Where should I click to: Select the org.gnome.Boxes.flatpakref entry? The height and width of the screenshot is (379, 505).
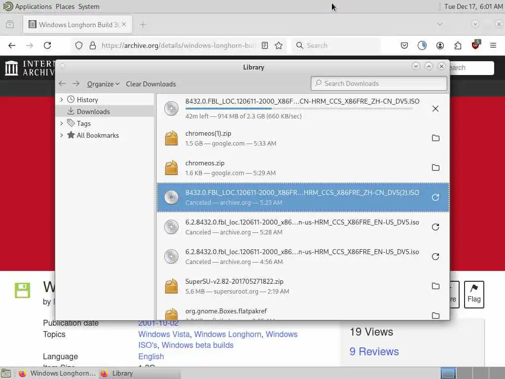pos(303,312)
